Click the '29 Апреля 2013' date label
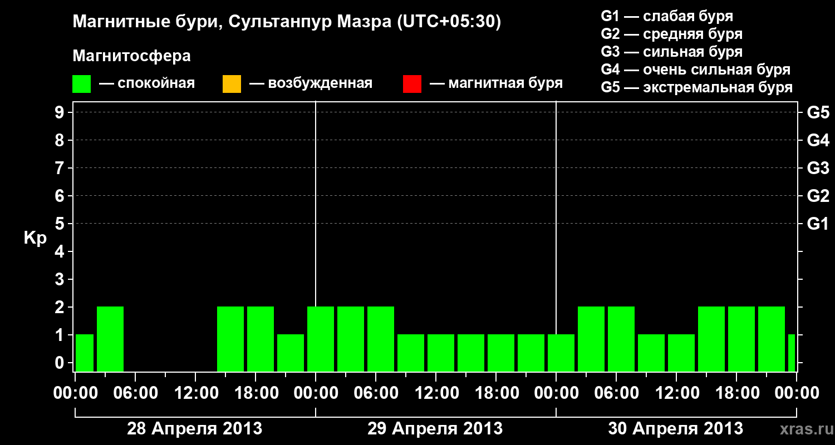This screenshot has height=445, width=835. [x=435, y=429]
